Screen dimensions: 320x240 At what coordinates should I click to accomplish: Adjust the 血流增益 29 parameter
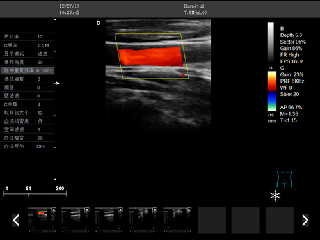(28, 138)
